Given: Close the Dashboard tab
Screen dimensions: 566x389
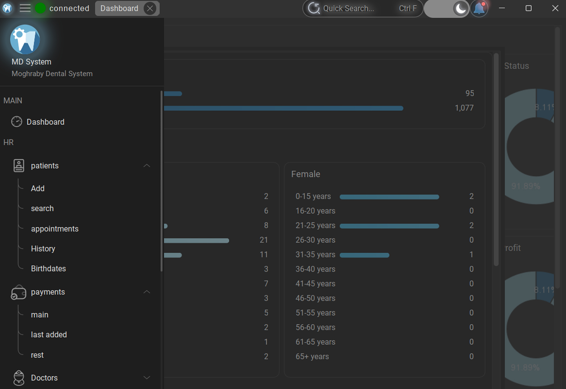Looking at the screenshot, I should [150, 8].
